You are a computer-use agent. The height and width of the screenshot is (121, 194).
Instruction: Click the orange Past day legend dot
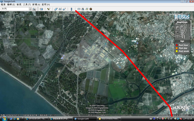point(177,48)
